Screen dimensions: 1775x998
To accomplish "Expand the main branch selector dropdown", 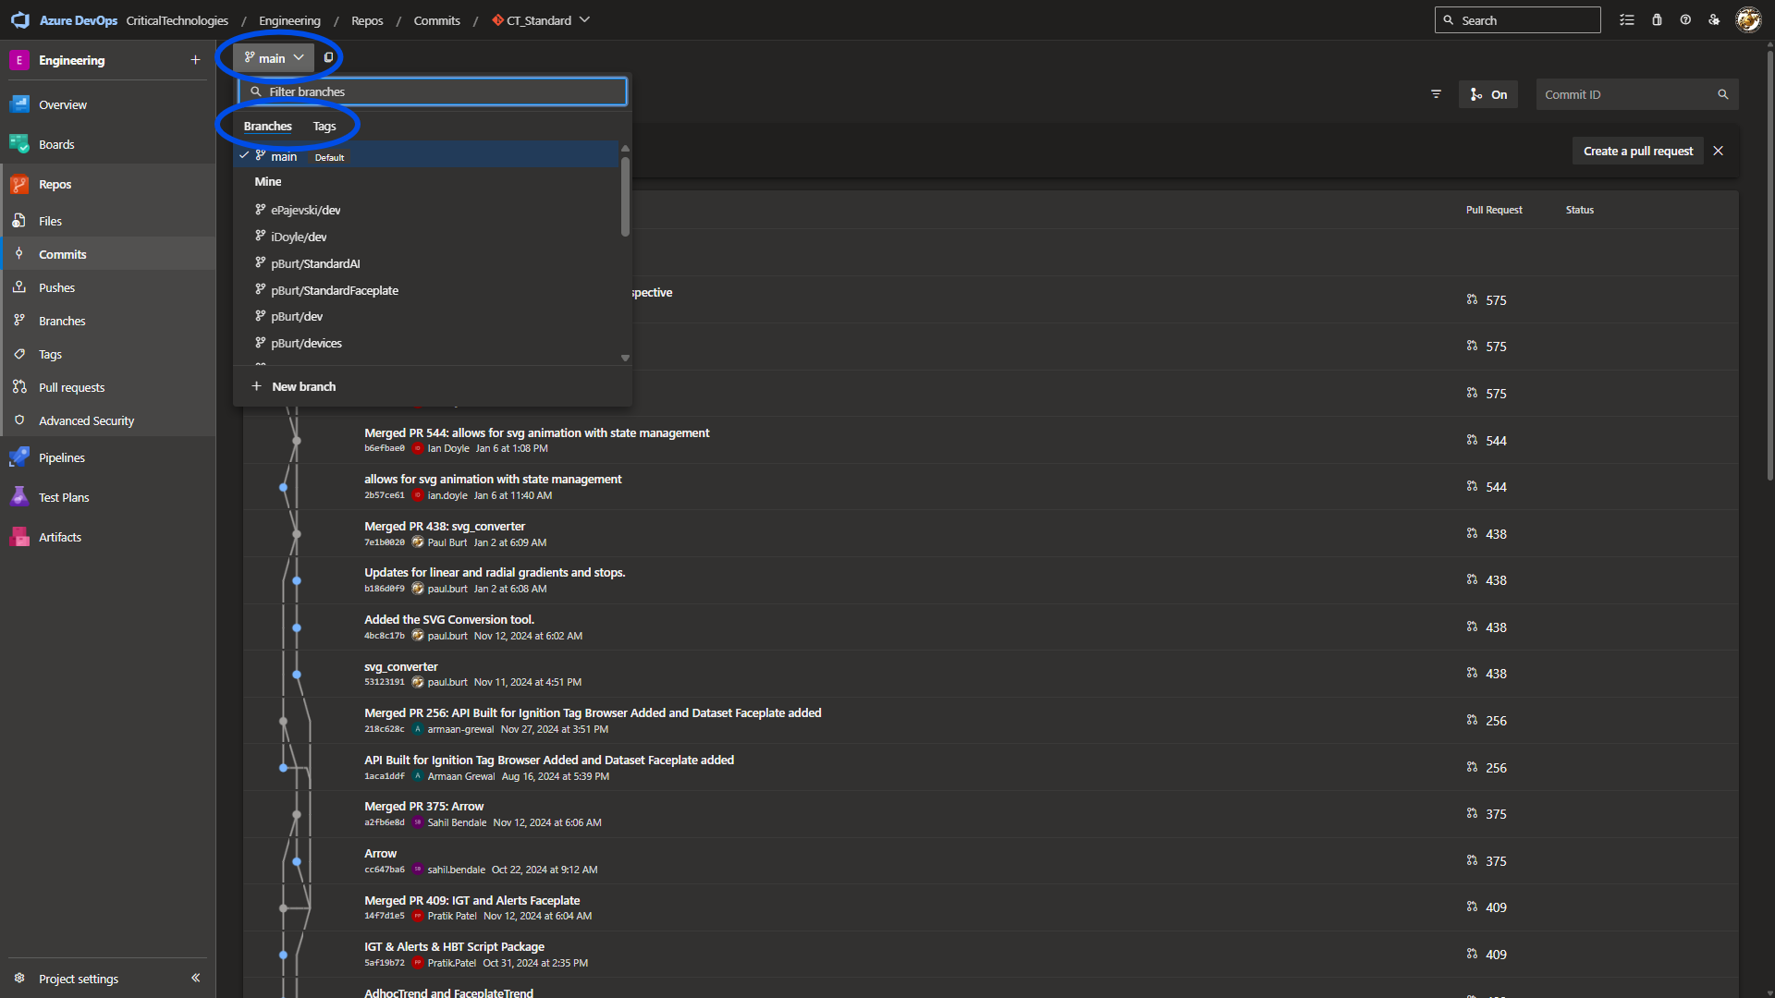I will tap(274, 57).
